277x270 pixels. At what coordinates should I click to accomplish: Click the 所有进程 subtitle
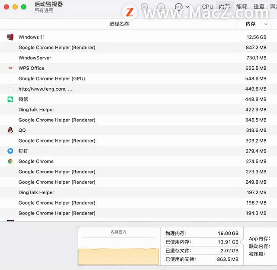click(x=44, y=10)
